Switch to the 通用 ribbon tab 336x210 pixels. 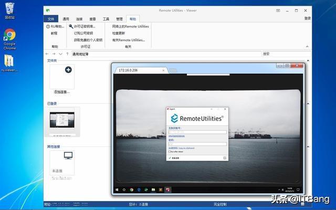point(66,19)
